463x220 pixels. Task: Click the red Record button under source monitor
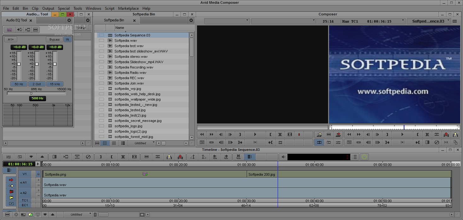coord(299,135)
